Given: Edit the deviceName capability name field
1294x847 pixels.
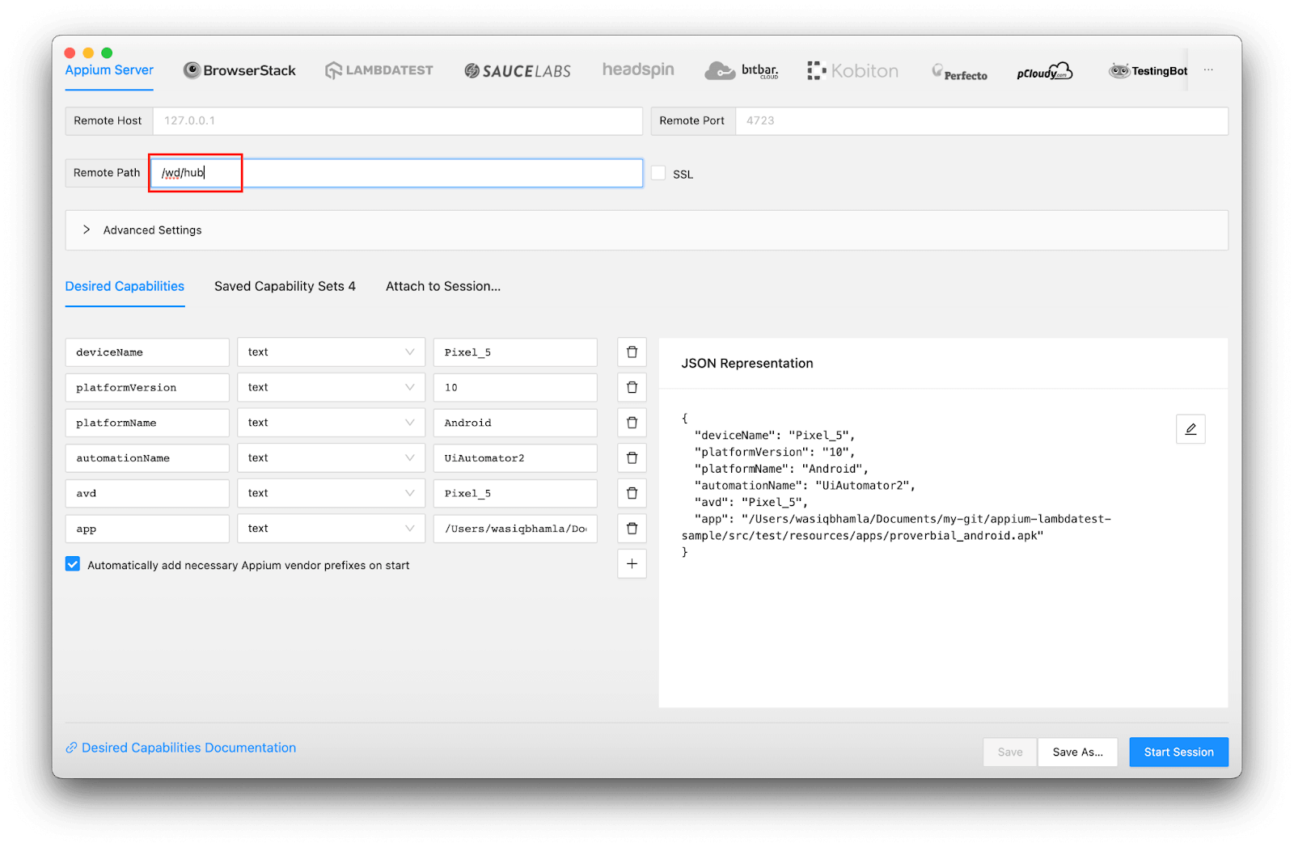Looking at the screenshot, I should (147, 352).
